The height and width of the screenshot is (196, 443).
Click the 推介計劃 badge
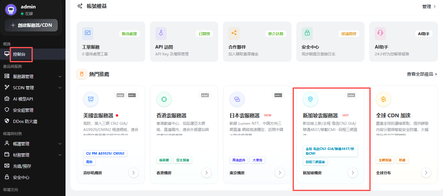[276, 34]
